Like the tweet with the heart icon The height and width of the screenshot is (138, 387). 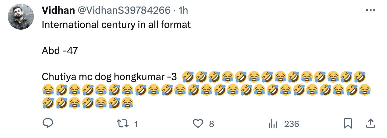point(198,124)
